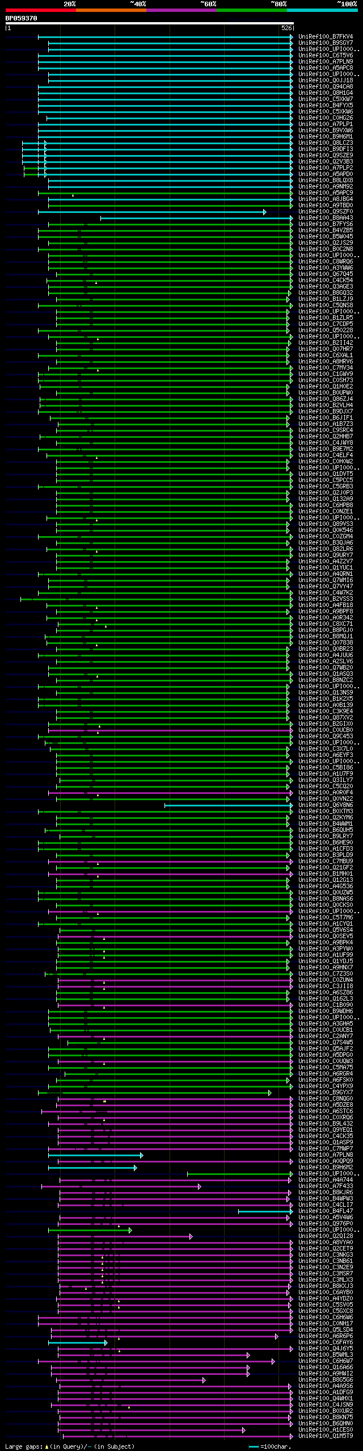The width and height of the screenshot is (363, 1451).
Task: Select the UniRef100_A8JBG4 label
Action: tap(326, 199)
